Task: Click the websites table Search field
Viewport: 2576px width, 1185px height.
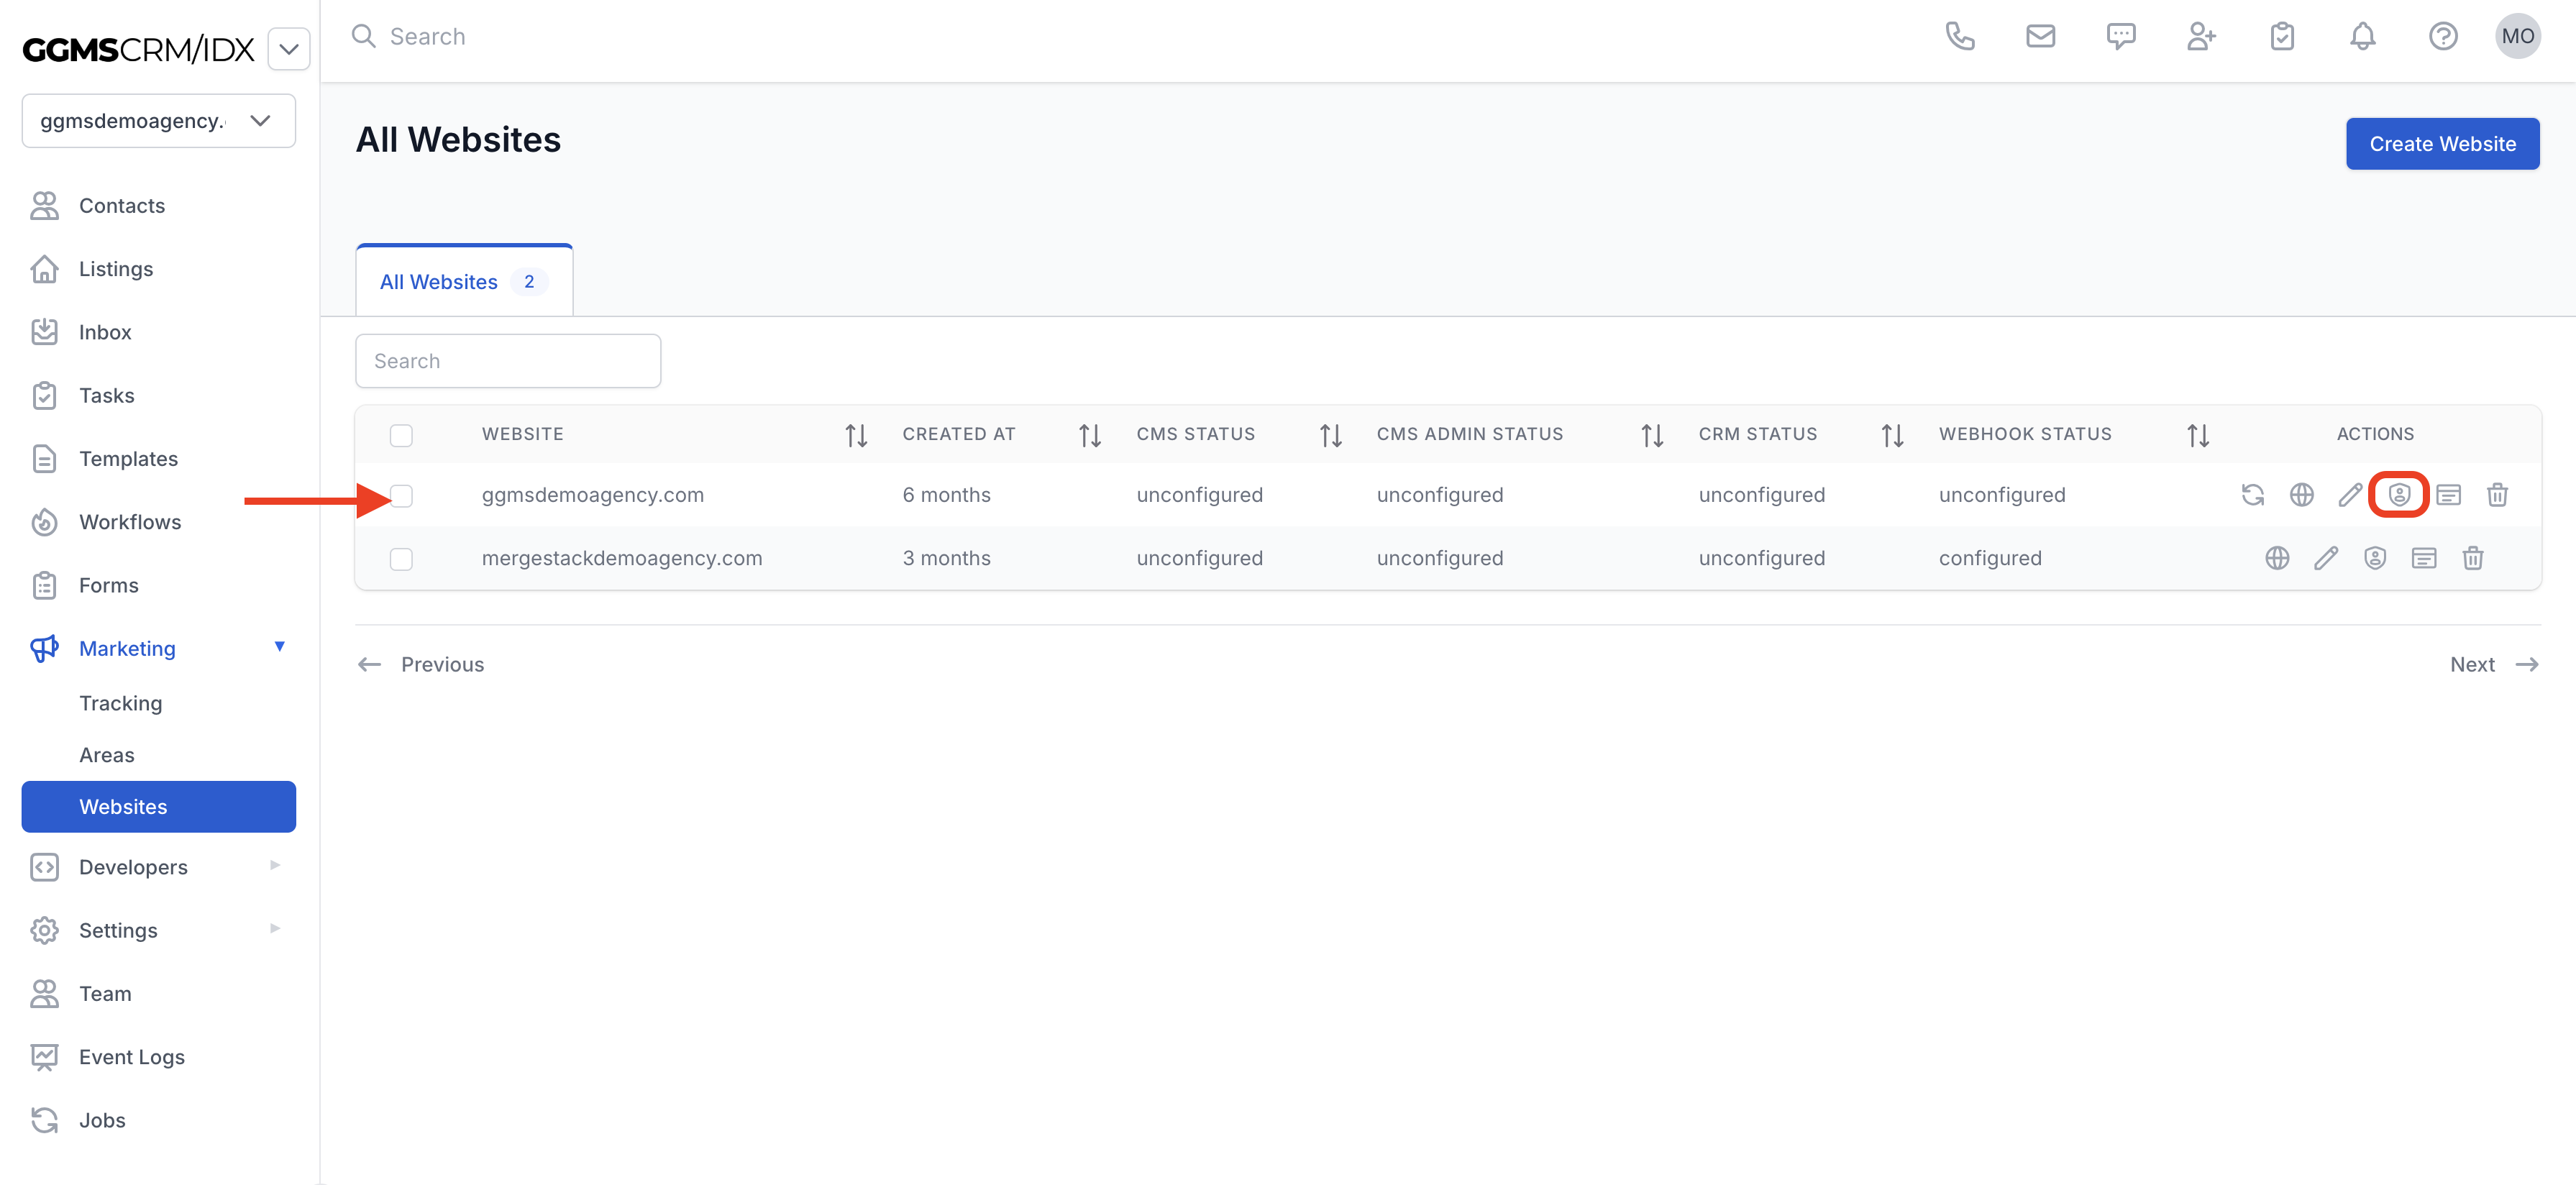Action: [x=508, y=361]
